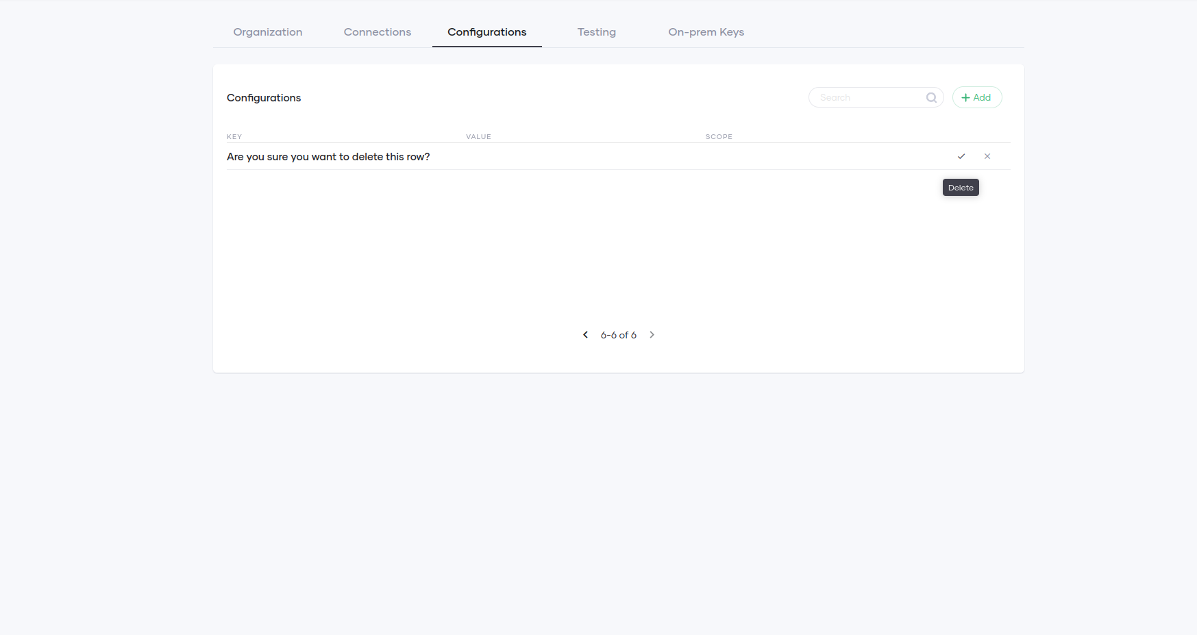Navigate to the On-prem Keys tab

coord(706,32)
